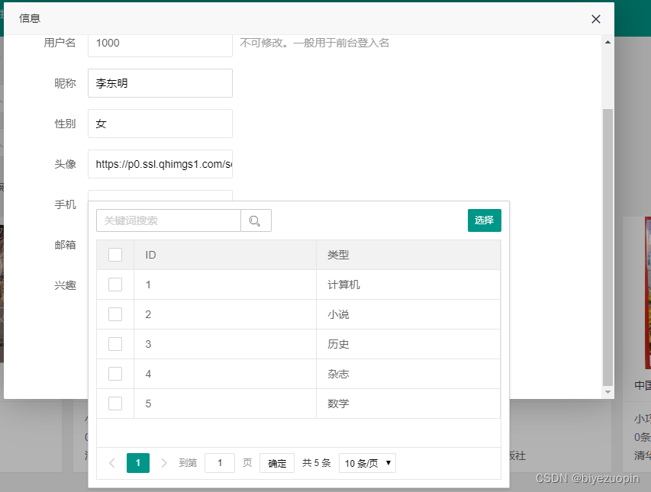Check the checkbox for the 数学 row
The width and height of the screenshot is (651, 492).
[x=115, y=403]
